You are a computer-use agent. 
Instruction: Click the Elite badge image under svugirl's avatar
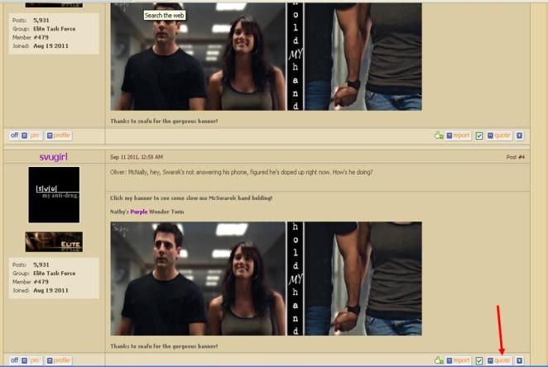(54, 241)
